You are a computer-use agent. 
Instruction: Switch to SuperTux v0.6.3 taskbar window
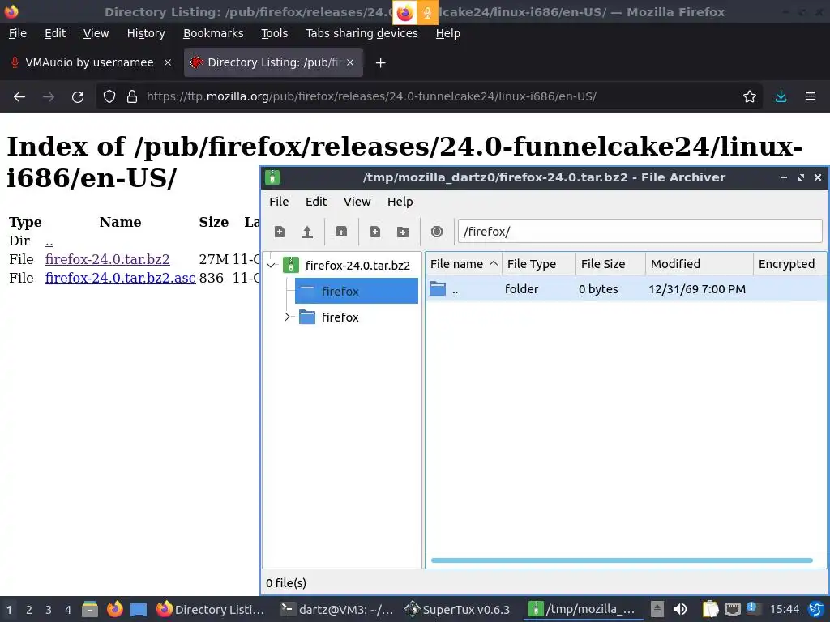coord(457,609)
